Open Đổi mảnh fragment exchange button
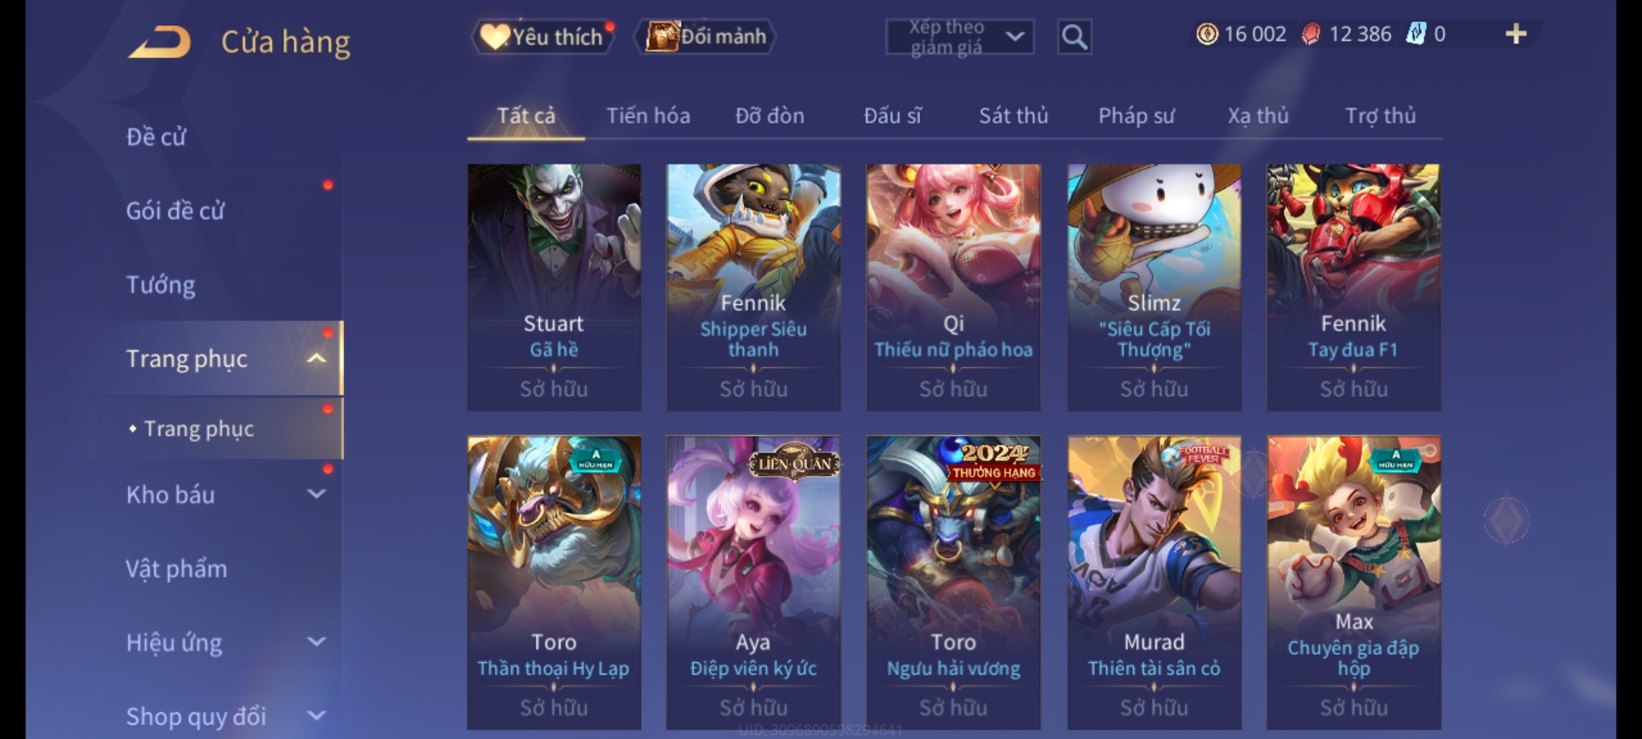The image size is (1642, 739). click(x=705, y=37)
